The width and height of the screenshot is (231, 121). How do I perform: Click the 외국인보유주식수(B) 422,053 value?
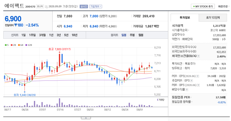221,52
